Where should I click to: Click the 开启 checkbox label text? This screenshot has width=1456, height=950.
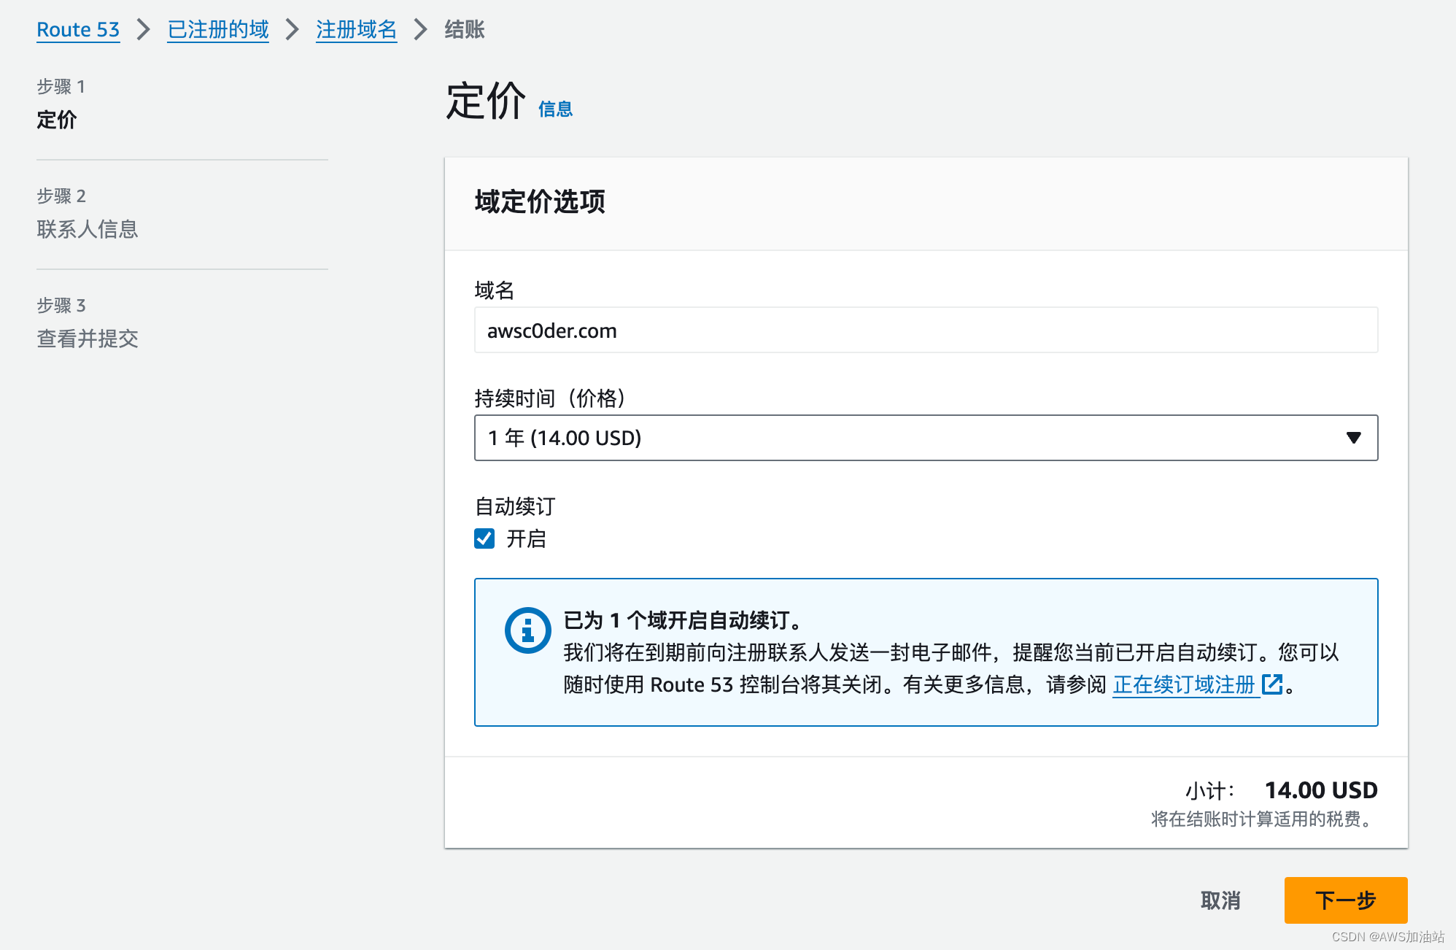point(526,538)
